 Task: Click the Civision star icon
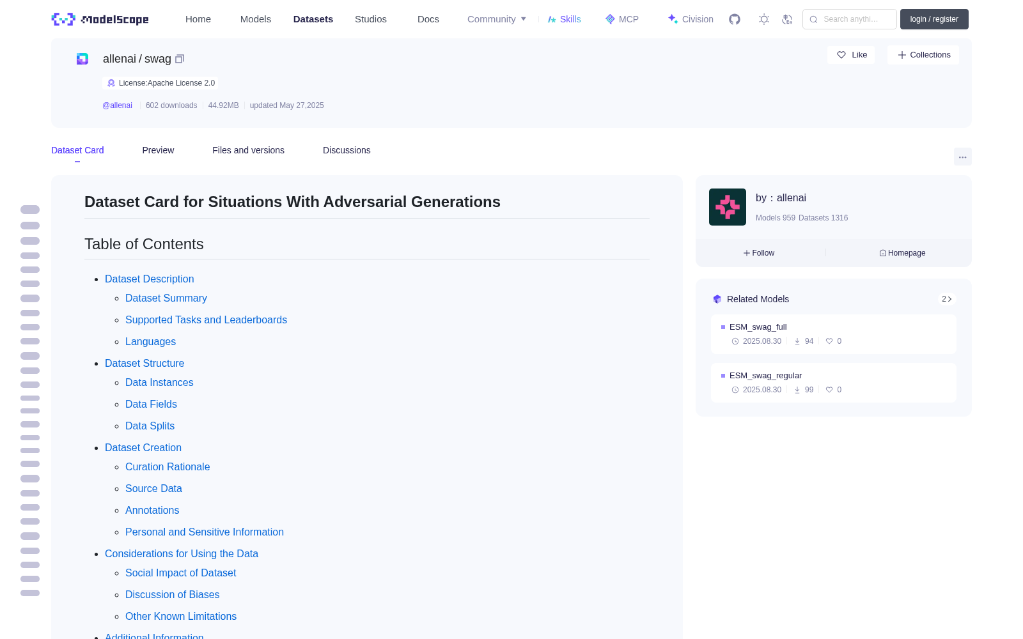(673, 19)
